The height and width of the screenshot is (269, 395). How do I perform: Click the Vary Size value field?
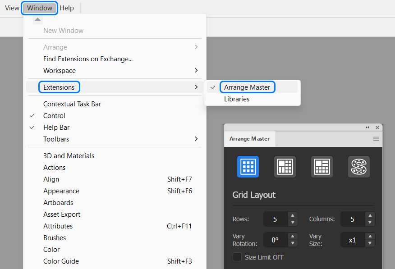click(353, 240)
